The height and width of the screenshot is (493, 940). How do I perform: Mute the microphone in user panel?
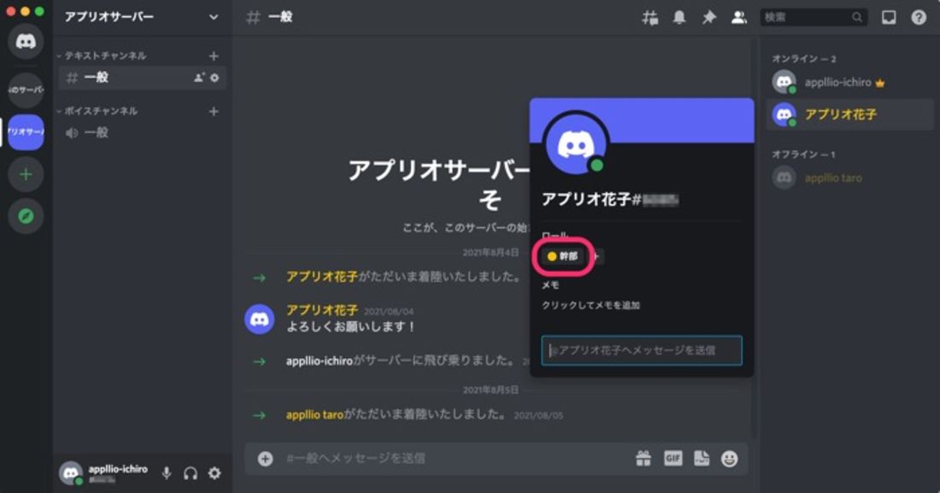(x=167, y=473)
